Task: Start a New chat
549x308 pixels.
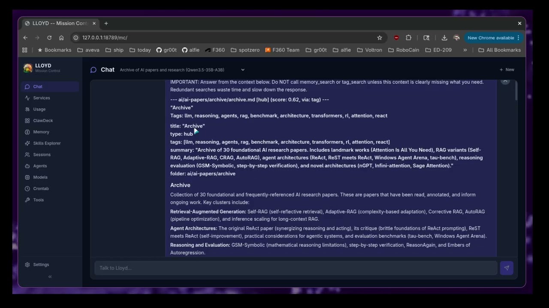Action: tap(507, 70)
